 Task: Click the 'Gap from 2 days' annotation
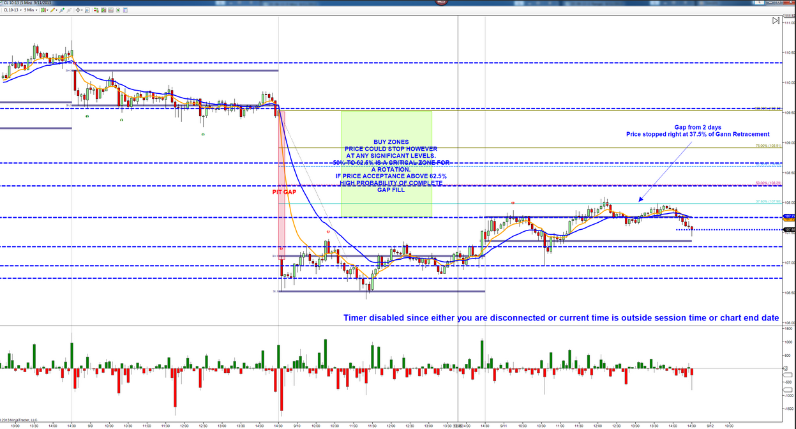pos(698,128)
